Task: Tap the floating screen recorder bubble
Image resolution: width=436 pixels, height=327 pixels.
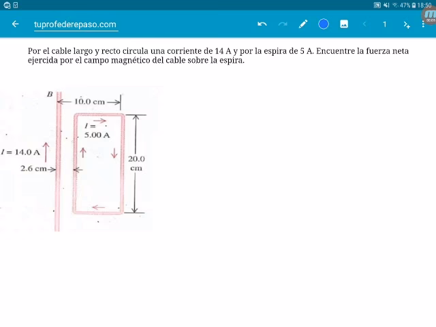Action: [430, 16]
